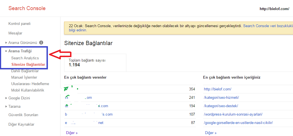Open http://bielof.com/ in linked content
Viewport: 293px width, 136px height.
point(217,89)
